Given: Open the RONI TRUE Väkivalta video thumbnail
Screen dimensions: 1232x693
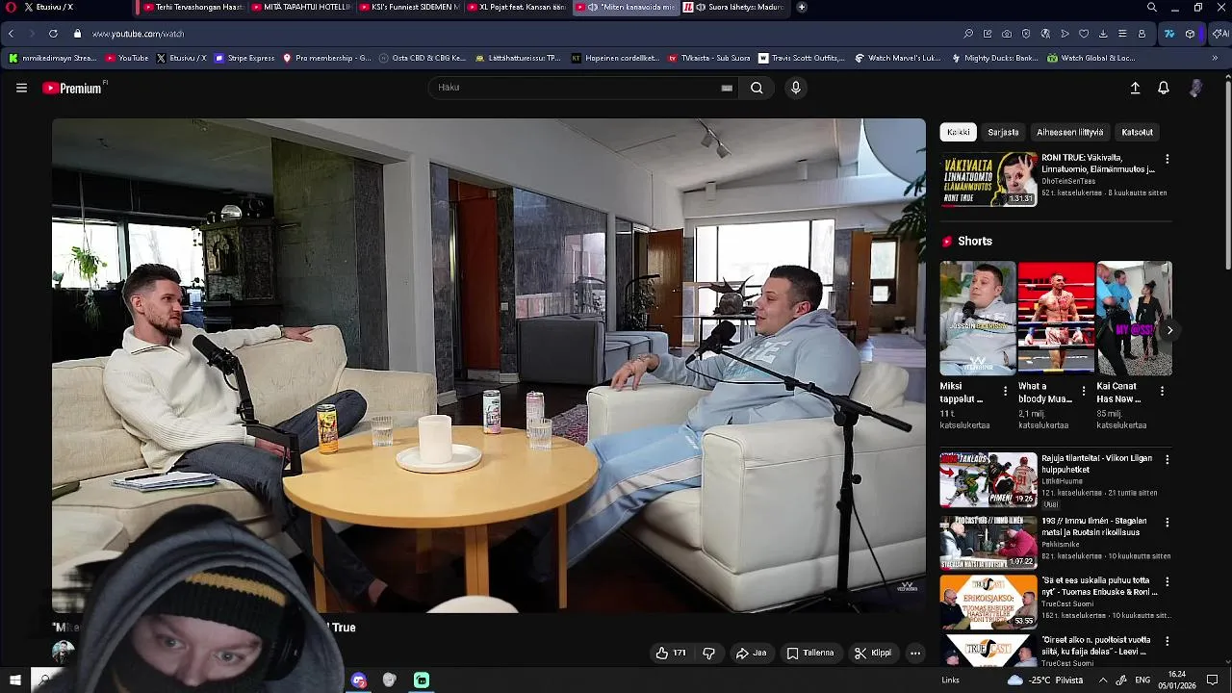Looking at the screenshot, I should pyautogui.click(x=988, y=179).
